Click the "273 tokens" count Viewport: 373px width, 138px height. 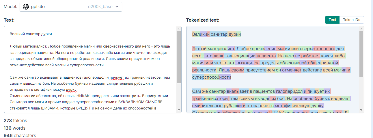coord(15,121)
